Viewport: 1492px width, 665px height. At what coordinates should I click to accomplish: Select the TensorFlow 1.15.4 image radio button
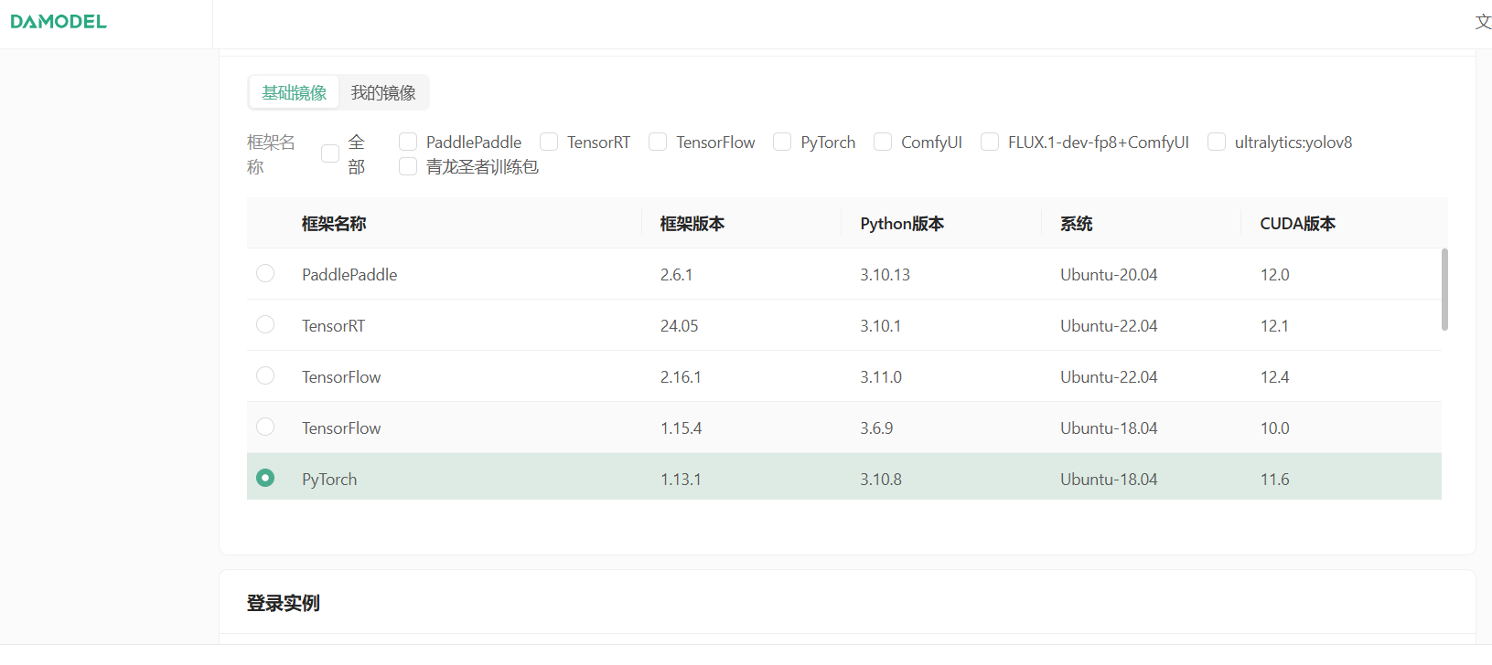[x=265, y=427]
